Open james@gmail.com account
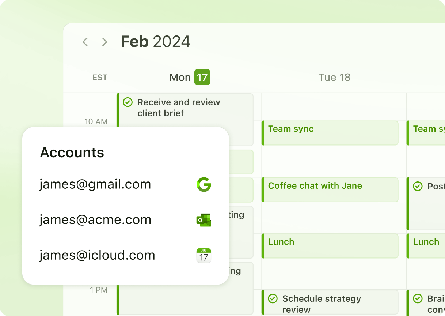The width and height of the screenshot is (445, 316). point(95,184)
